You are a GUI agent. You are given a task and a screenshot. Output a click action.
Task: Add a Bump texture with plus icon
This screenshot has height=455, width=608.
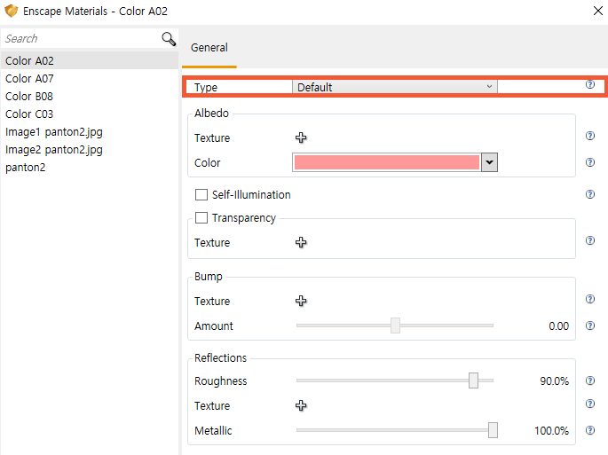[301, 301]
